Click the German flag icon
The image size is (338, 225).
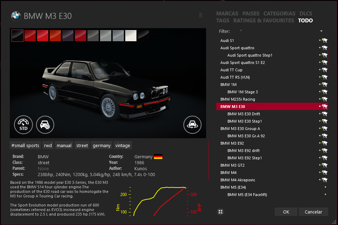click(x=158, y=157)
